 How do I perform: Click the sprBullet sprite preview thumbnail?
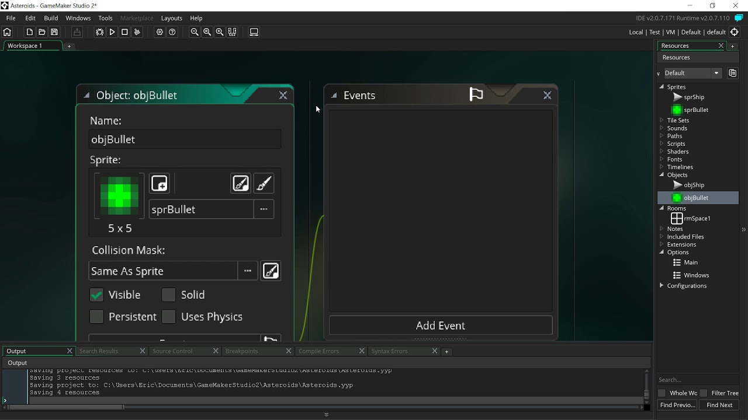coord(119,195)
